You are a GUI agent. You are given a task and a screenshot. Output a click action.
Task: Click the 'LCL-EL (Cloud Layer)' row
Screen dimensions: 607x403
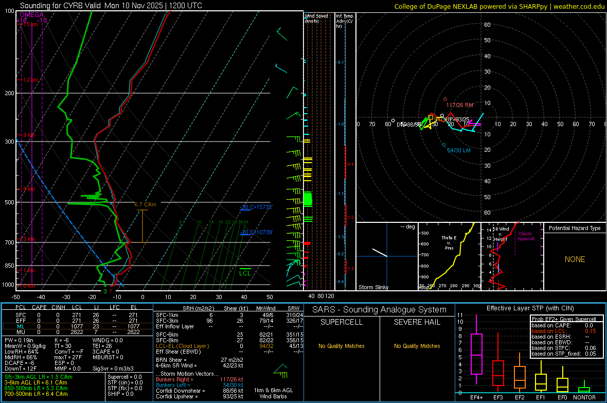click(229, 346)
